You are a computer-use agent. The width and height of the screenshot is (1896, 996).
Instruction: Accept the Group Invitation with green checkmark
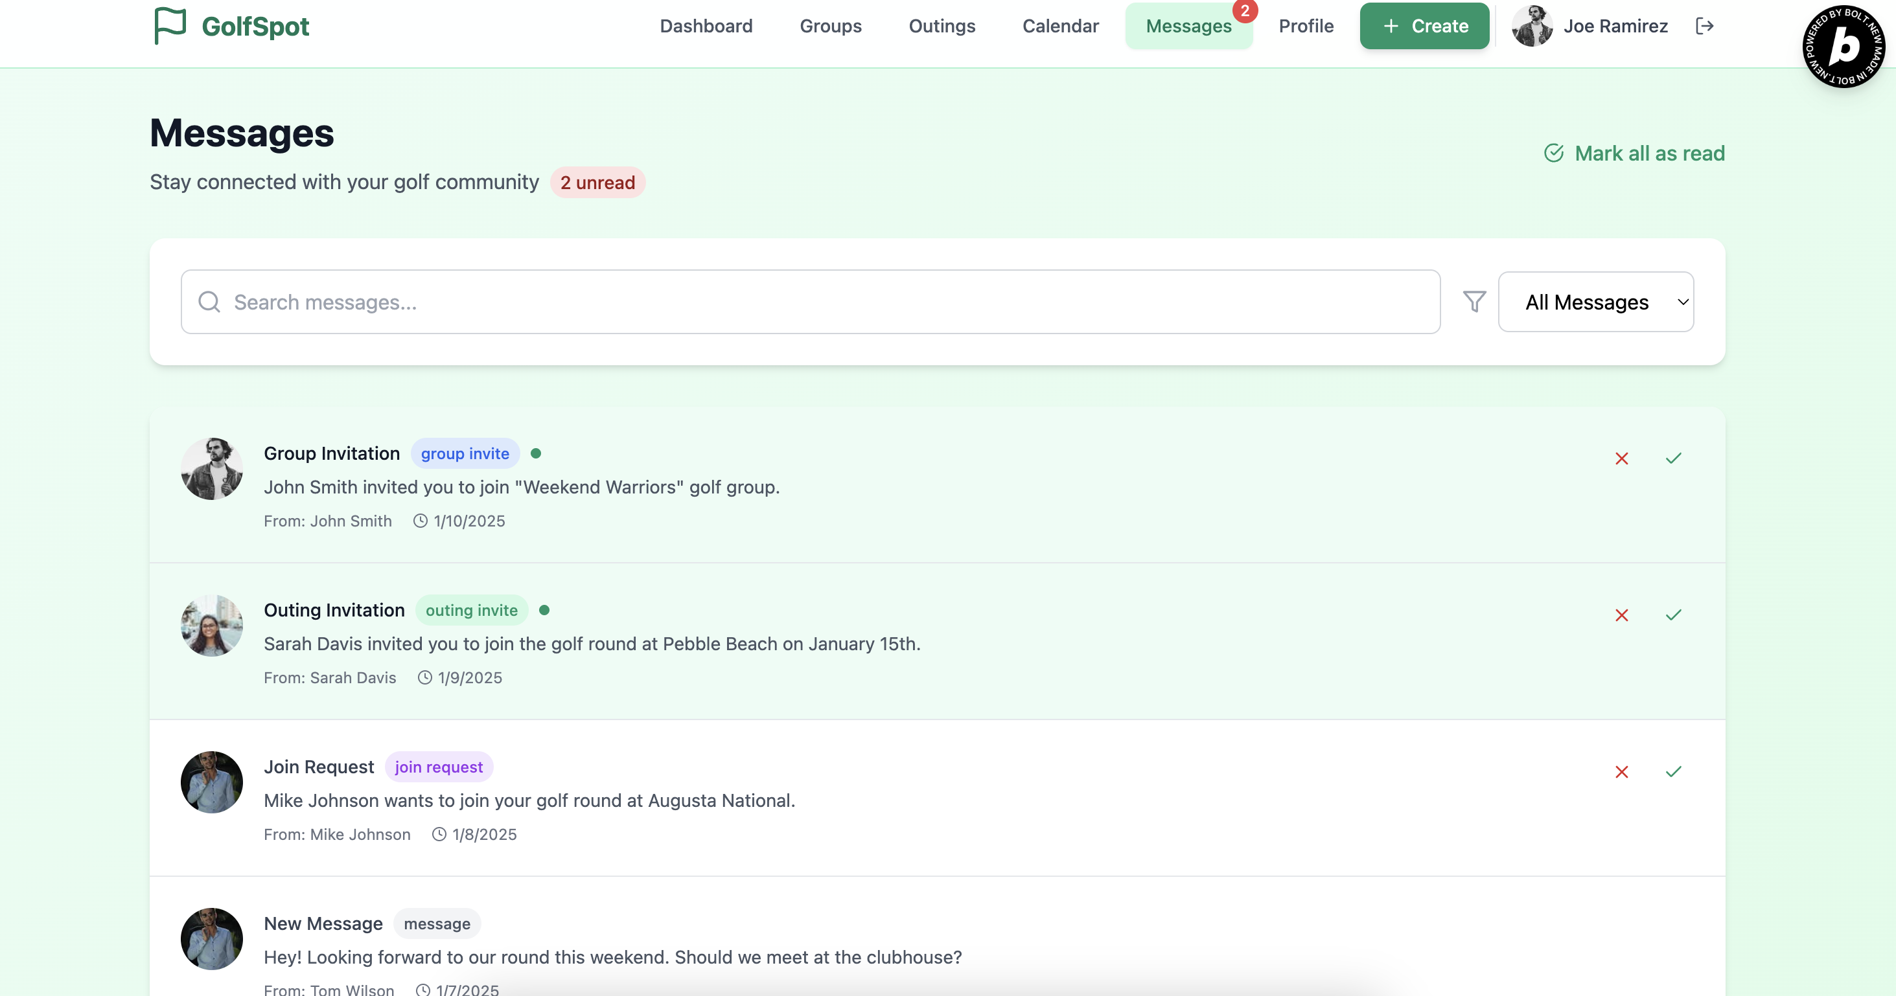coord(1673,458)
